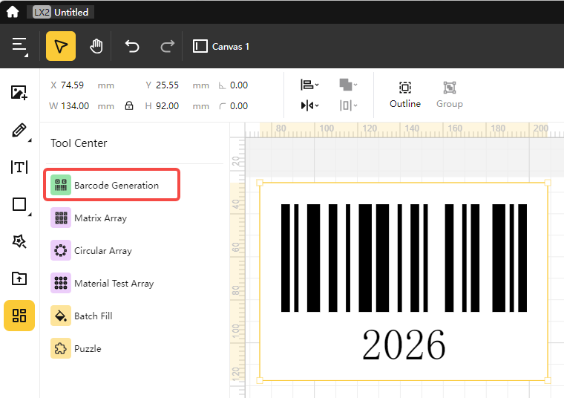Select the barcode object on canvas
The image size is (564, 398).
404,258
